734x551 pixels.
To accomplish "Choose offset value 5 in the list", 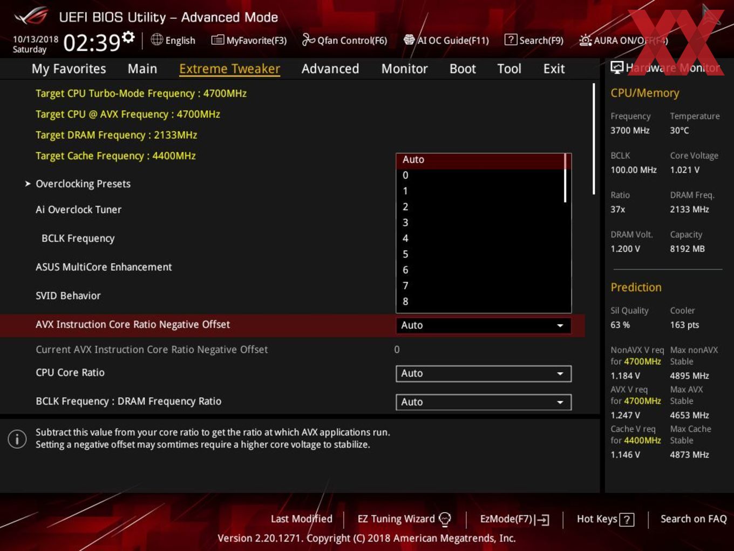I will pos(480,254).
